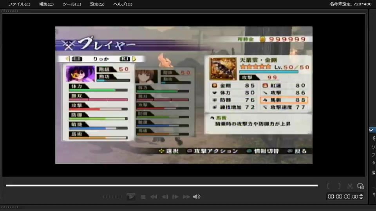Viewport: 376px width, 211px height.
Task: Click the down chevron on right panel edge
Action: pos(374,173)
